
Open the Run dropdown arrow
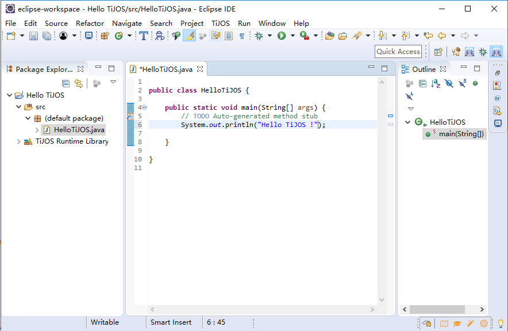click(x=293, y=36)
